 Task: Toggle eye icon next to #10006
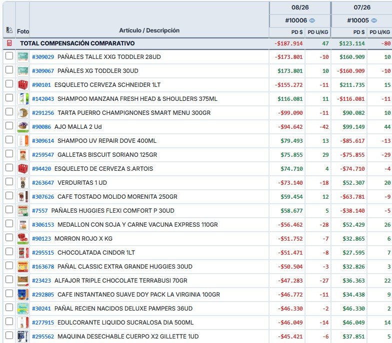tap(312, 20)
